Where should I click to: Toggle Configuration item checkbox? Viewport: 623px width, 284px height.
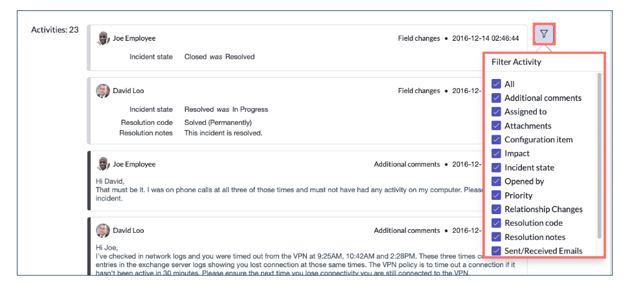pyautogui.click(x=496, y=140)
